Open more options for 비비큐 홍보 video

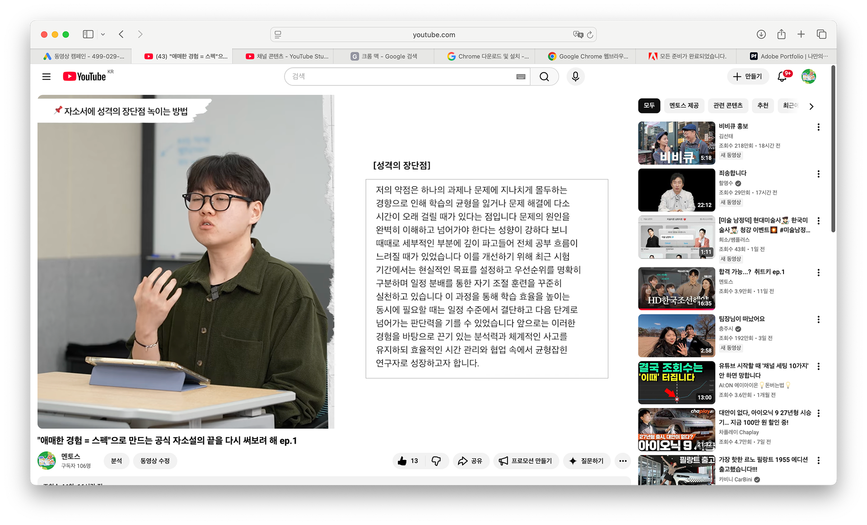[x=818, y=127]
